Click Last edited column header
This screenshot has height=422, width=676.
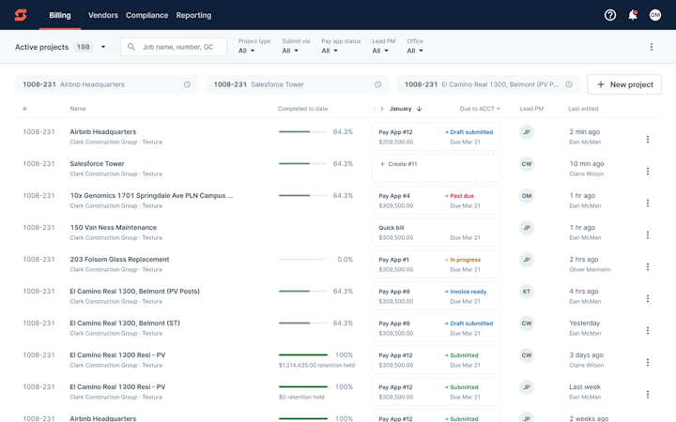(x=583, y=109)
